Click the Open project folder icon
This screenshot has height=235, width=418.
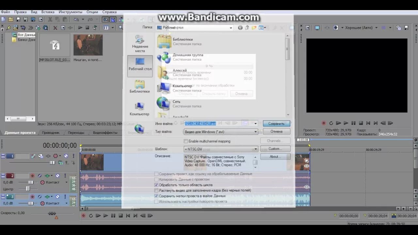click(11, 20)
